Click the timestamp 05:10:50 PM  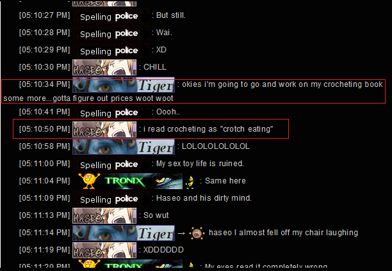(44, 129)
